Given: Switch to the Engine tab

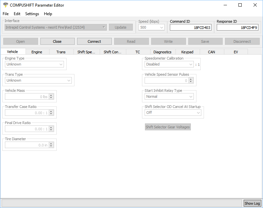Looking at the screenshot, I should 37,52.
